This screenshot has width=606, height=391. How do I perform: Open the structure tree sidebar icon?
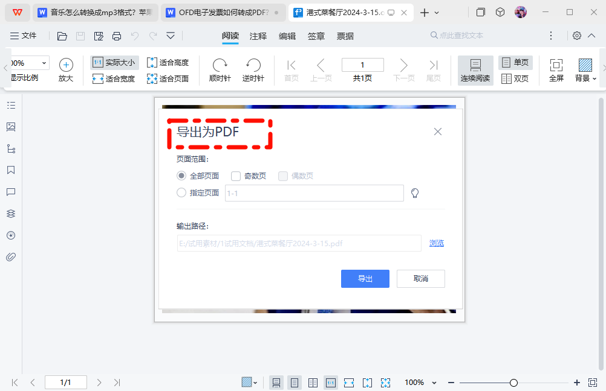coord(11,149)
